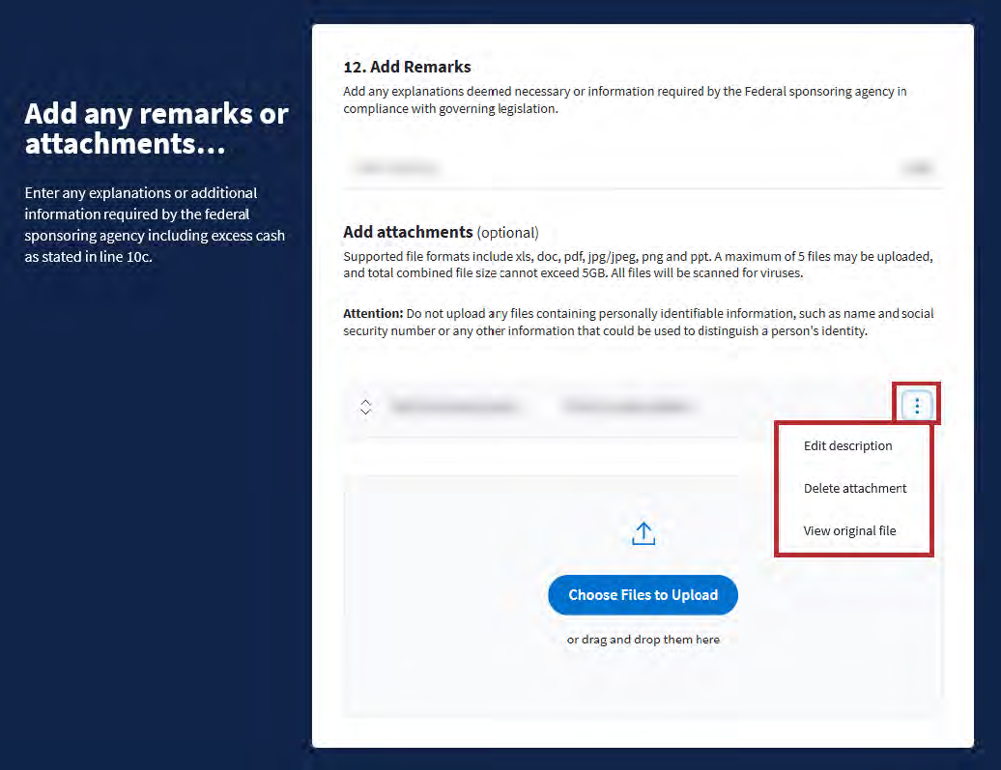The width and height of the screenshot is (1001, 770).
Task: Open the attachment three-dot options menu
Action: pos(917,407)
